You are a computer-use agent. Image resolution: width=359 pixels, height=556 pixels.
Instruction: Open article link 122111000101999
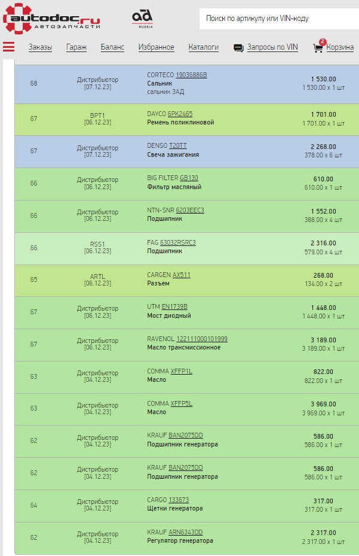[x=202, y=339]
